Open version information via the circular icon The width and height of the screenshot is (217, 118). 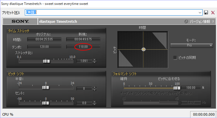coord(186,21)
